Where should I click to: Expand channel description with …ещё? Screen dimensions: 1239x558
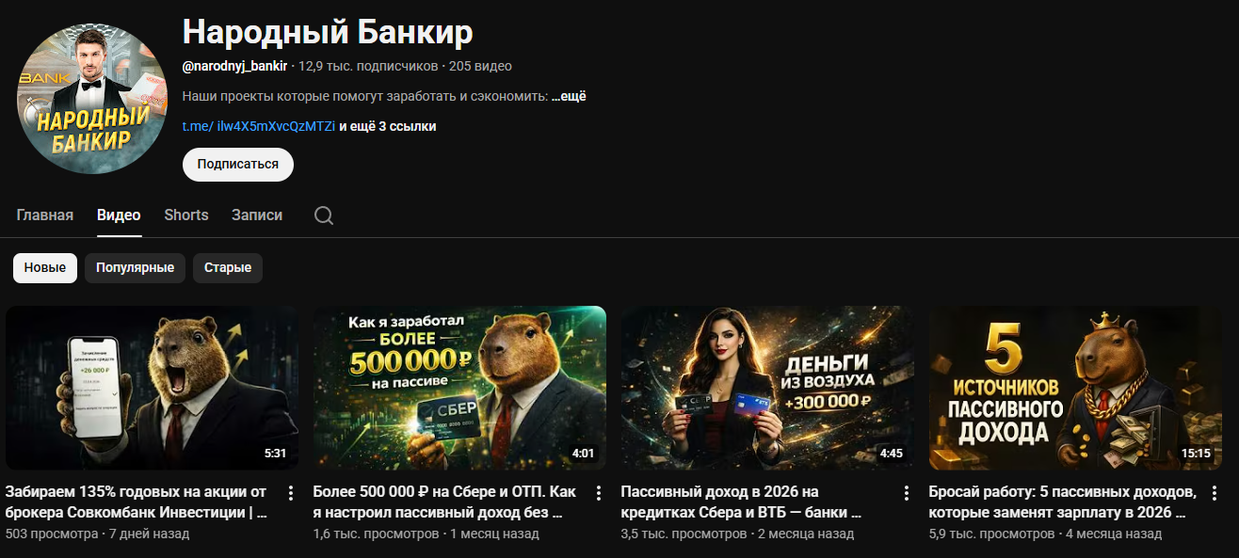(x=569, y=96)
